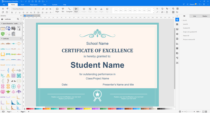Click the search magnifier in Libraries

(18, 19)
